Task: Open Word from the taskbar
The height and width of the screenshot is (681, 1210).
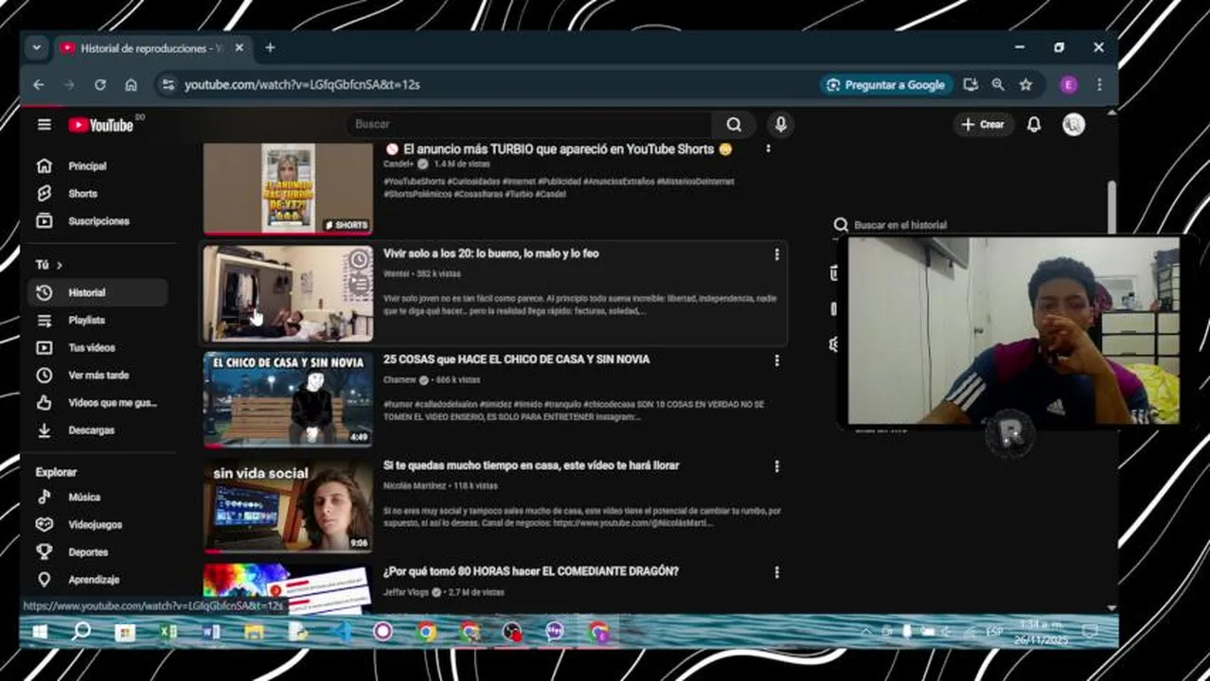Action: click(212, 632)
